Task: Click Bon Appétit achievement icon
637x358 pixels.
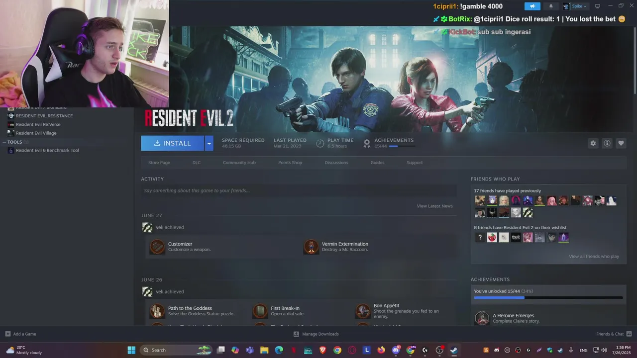Action: click(x=363, y=311)
